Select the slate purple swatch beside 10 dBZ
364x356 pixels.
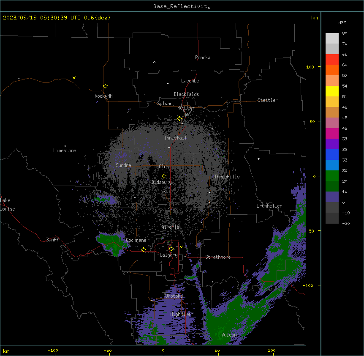point(332,197)
